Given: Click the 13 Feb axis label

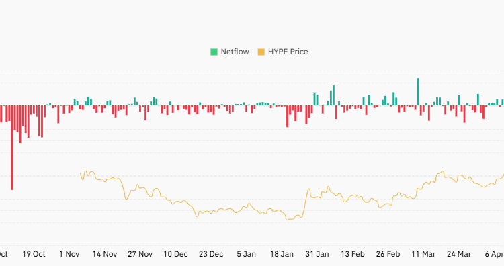Looking at the screenshot, I should 353,254.
